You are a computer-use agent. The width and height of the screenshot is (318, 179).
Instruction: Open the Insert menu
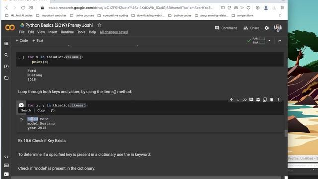coord(53,32)
